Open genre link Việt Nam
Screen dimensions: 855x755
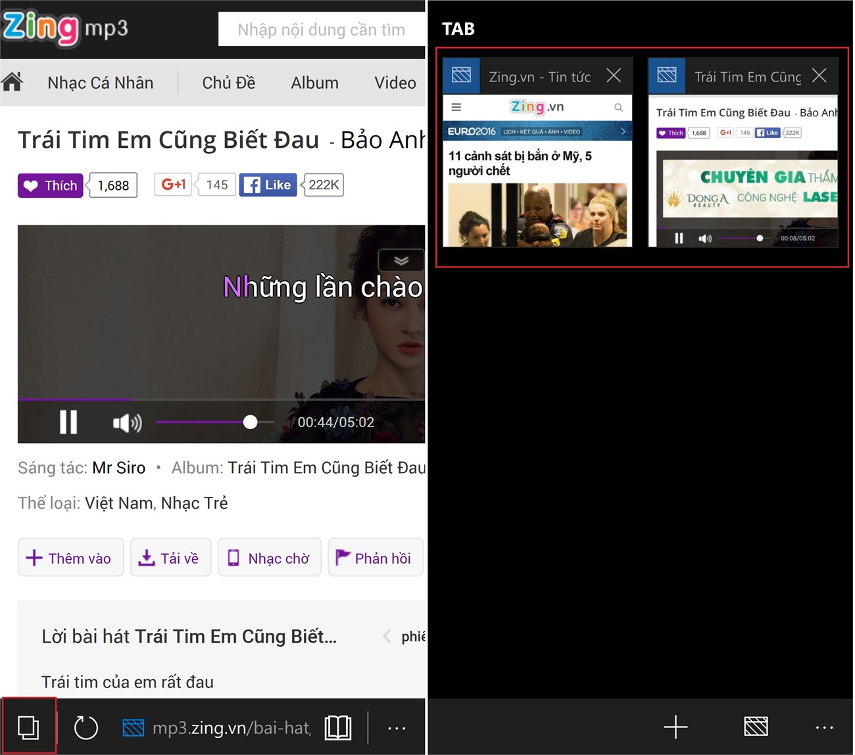coord(119,503)
